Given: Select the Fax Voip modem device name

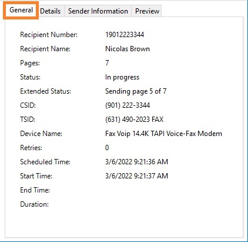Looking at the screenshot, I should pos(163,134).
